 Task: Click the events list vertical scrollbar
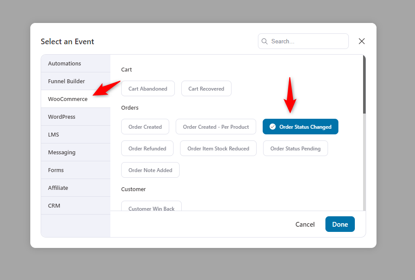coord(364,85)
